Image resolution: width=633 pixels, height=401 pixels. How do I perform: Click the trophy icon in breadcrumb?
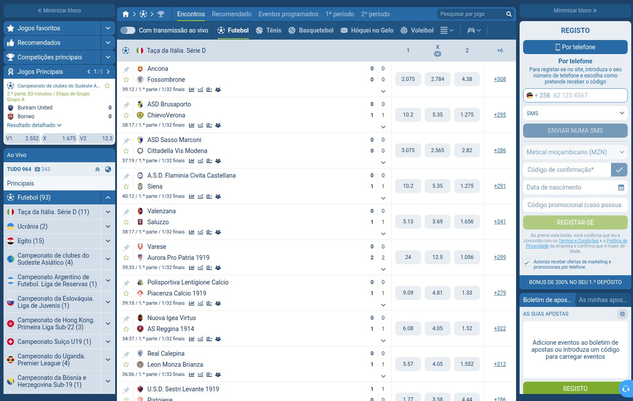(161, 14)
